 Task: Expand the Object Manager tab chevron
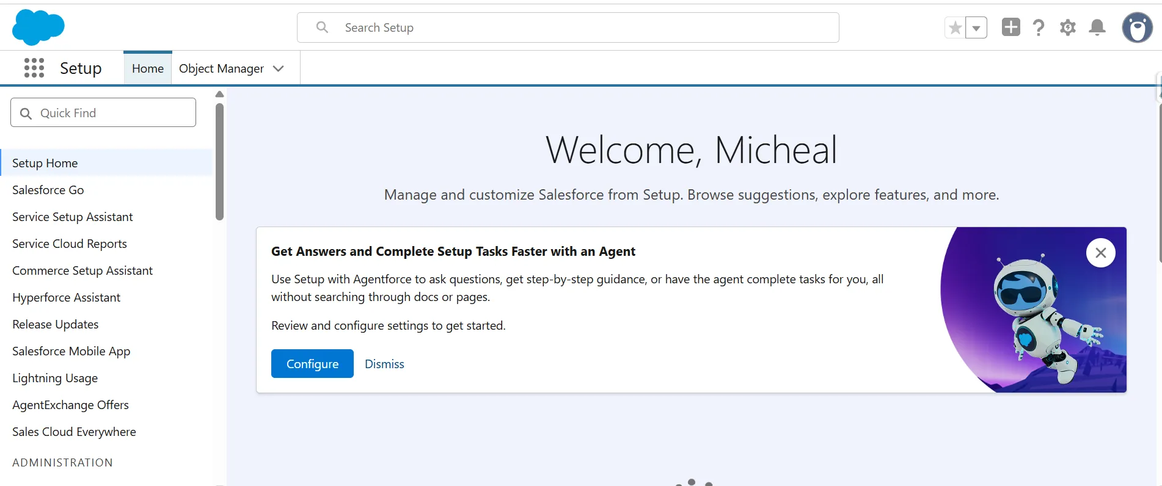pos(279,68)
